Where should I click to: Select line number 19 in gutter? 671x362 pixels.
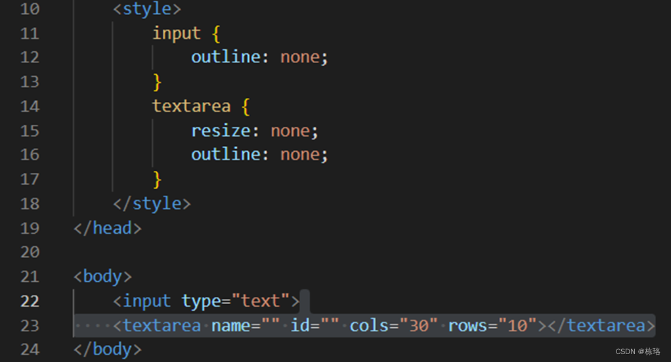(x=30, y=227)
